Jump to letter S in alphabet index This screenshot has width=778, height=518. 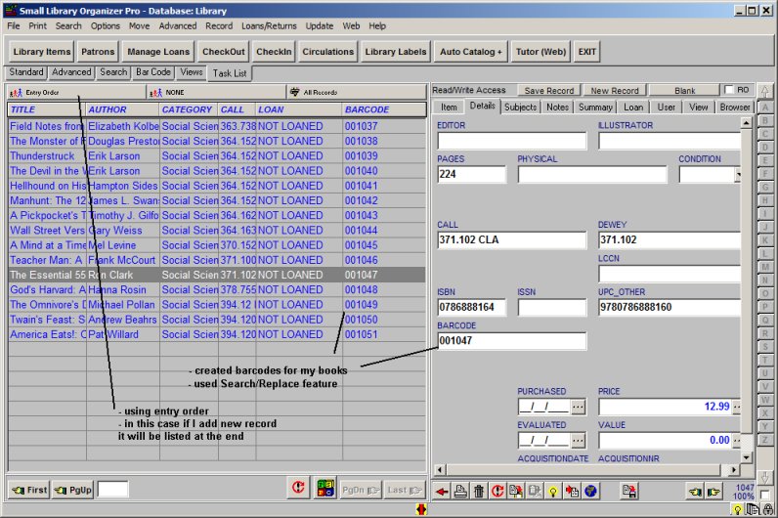point(765,347)
